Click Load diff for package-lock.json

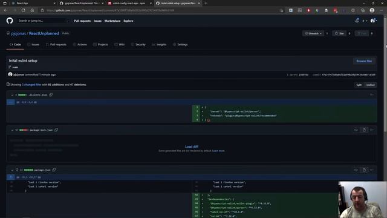pyautogui.click(x=192, y=147)
